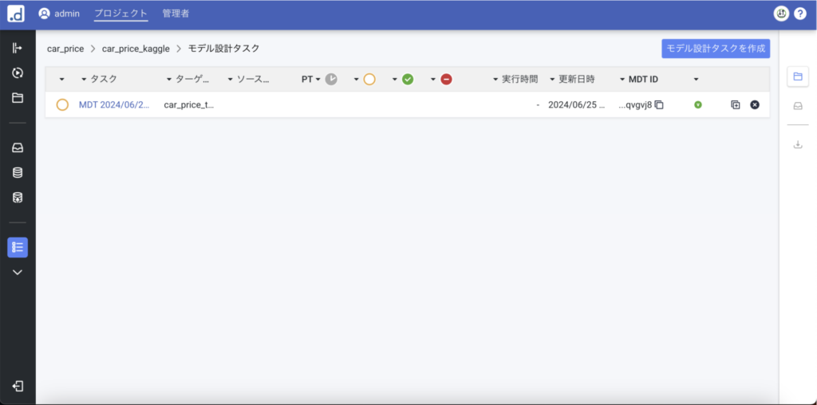Image resolution: width=817 pixels, height=405 pixels.
Task: Click the 2024/06/25 updated date cell
Action: [x=577, y=104]
